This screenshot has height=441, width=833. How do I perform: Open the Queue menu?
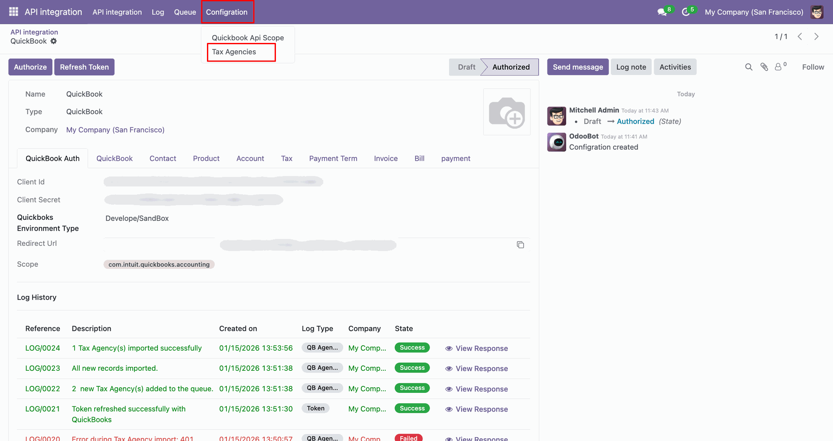point(185,12)
